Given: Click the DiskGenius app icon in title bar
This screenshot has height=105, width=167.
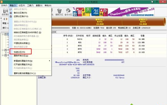Looking at the screenshot, I should (x=1, y=2).
